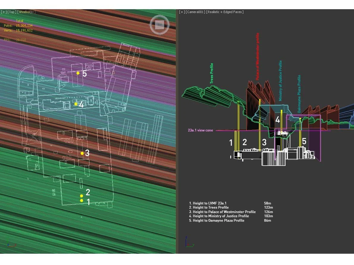Open the [Camera001] viewport label menu
The height and width of the screenshot is (265, 354).
195,12
